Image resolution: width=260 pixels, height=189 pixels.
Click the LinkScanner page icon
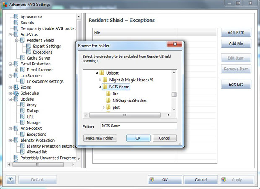click(x=16, y=75)
